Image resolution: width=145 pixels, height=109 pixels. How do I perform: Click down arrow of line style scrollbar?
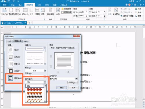pyautogui.click(x=45, y=64)
